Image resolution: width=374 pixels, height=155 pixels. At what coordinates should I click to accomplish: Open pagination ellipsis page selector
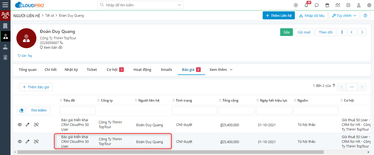[352, 87]
